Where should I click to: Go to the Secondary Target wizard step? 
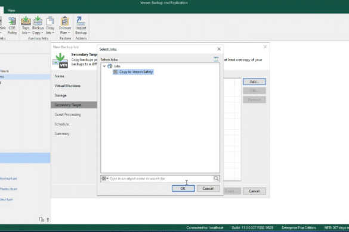[x=74, y=105]
